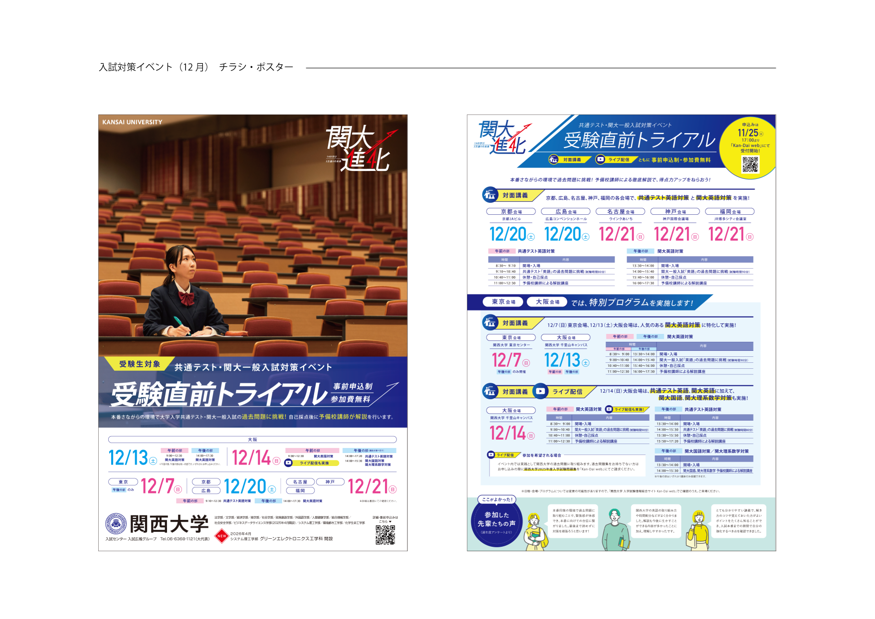Select the 名古屋会場 venue label

[x=620, y=212]
